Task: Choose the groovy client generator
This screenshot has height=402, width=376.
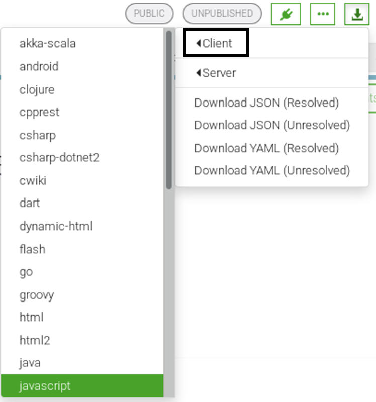Action: (x=37, y=294)
